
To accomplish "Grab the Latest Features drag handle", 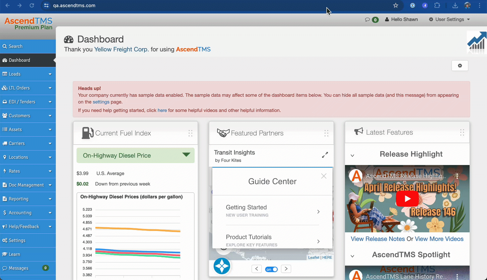I will coord(462,133).
